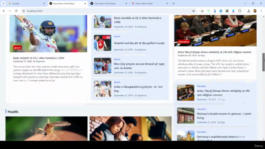Image resolution: width=265 pixels, height=149 pixels.
Task: Go back to the previous page
Action: [x=4, y=11]
